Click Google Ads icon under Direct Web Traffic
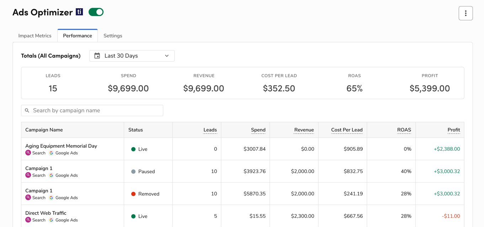The image size is (484, 227). (x=51, y=220)
